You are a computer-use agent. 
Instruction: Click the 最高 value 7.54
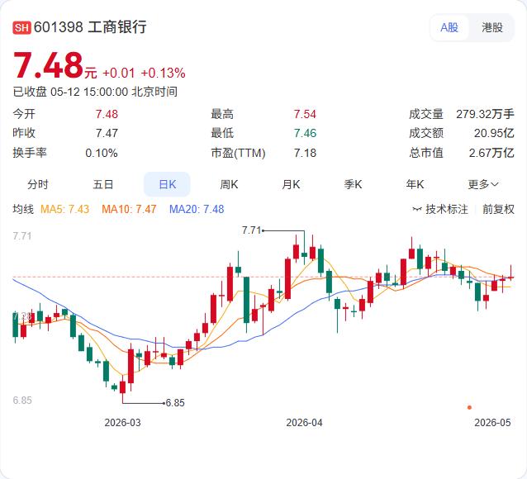[305, 114]
